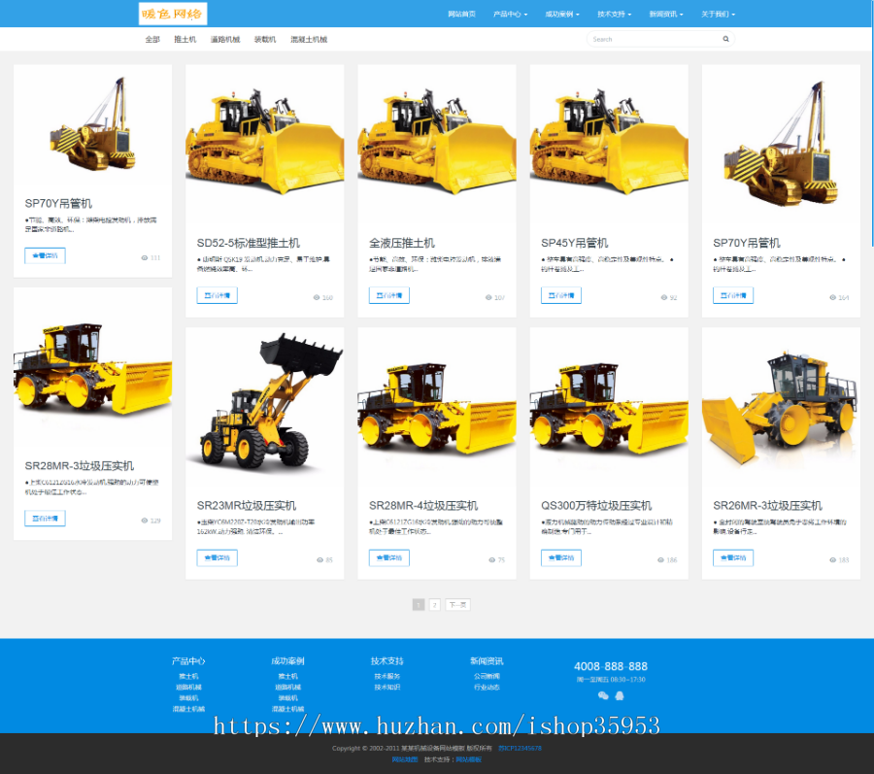Open the 全液压推土机 product image
Viewport: 874px width, 774px height.
pos(437,143)
